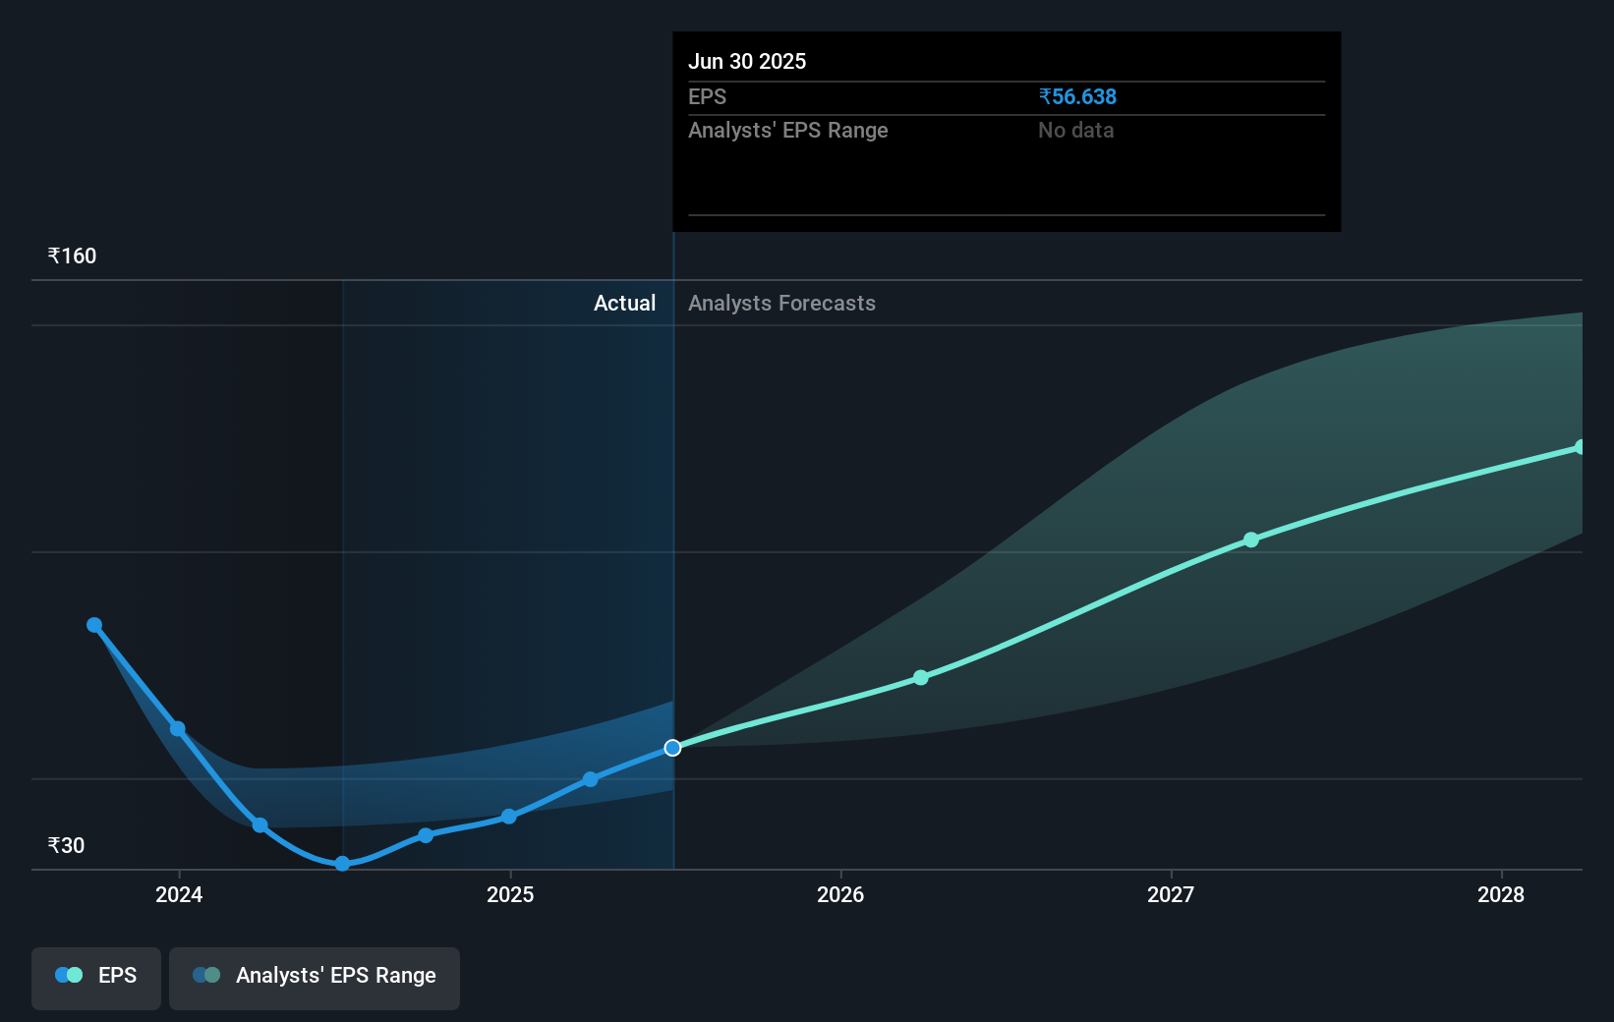Open details under the EPS legend chip
The width and height of the screenshot is (1614, 1022).
pyautogui.click(x=95, y=978)
